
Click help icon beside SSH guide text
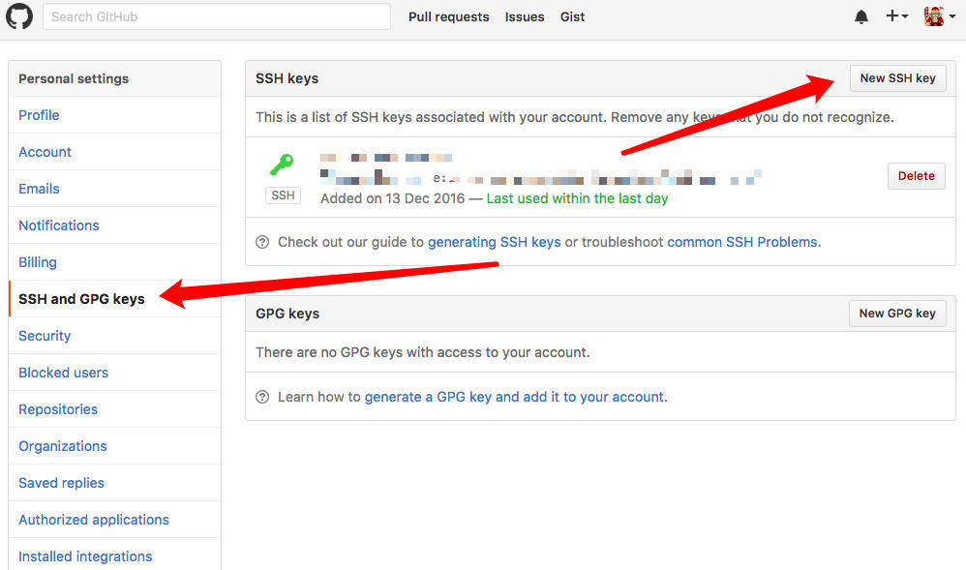(262, 242)
